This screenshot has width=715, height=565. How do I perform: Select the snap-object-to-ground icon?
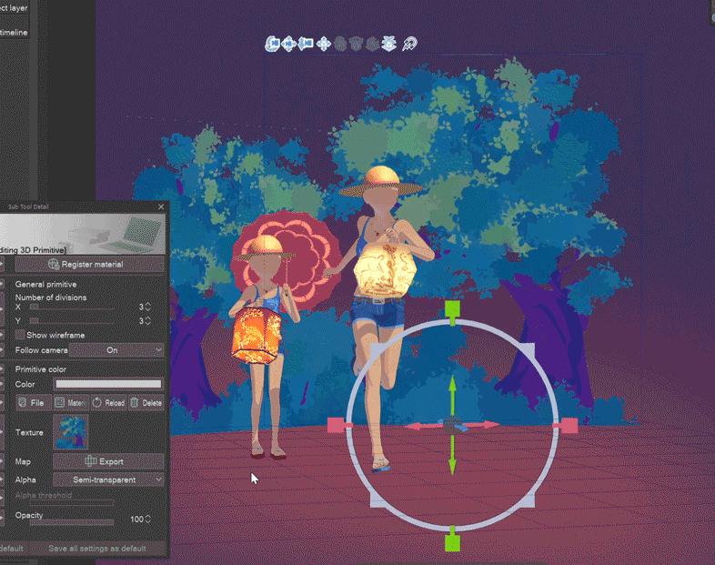click(389, 44)
